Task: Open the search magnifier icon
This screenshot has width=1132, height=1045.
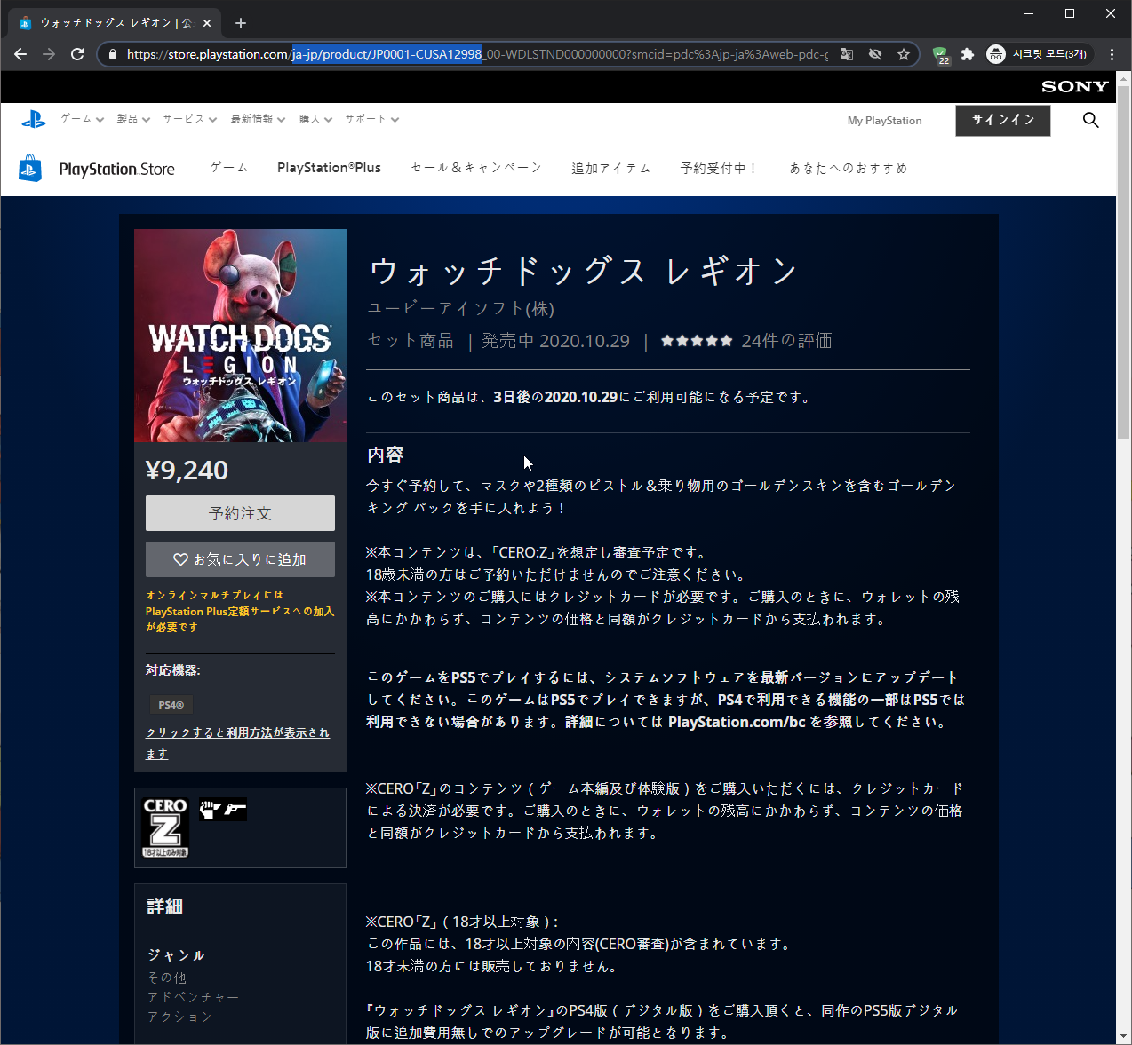Action: (x=1090, y=120)
